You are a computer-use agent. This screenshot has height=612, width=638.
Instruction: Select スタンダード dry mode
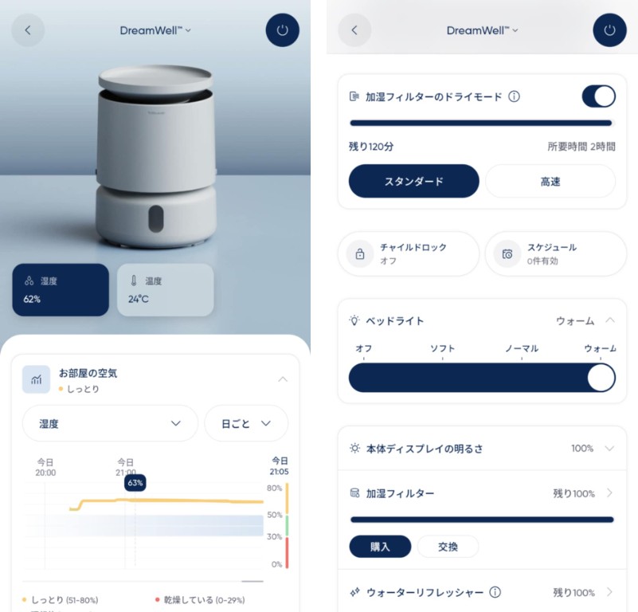click(413, 181)
